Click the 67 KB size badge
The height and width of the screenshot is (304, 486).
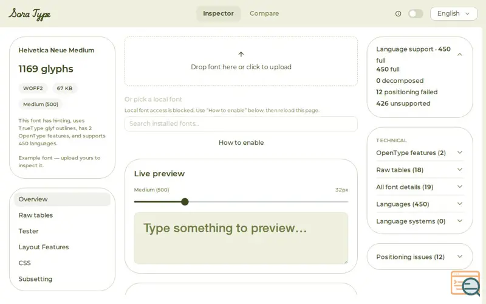click(x=64, y=88)
